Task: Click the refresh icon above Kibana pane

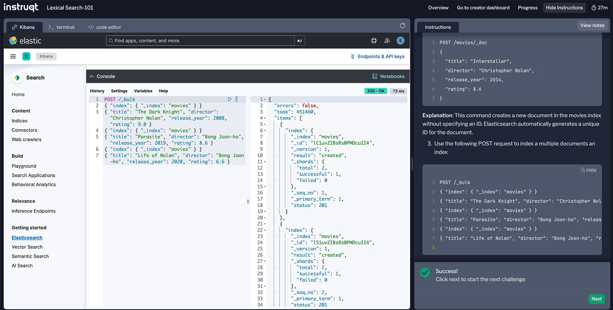Action: (402, 26)
